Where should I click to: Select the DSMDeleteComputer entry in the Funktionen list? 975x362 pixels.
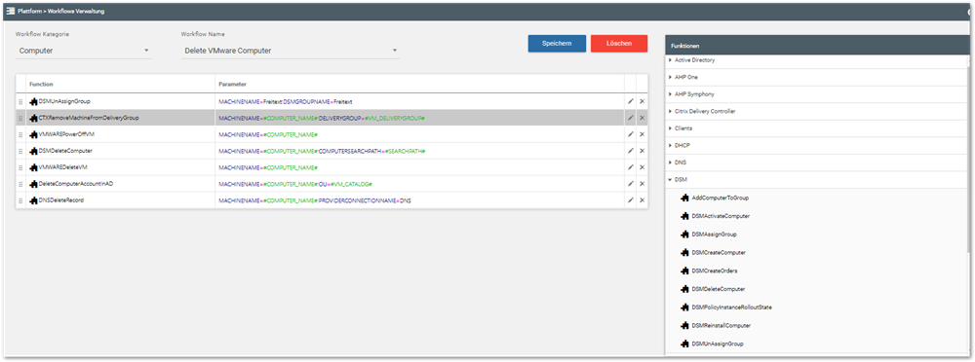719,289
